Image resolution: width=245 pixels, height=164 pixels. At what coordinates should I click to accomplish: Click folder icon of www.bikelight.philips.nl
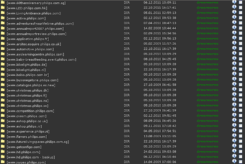[3, 69]
